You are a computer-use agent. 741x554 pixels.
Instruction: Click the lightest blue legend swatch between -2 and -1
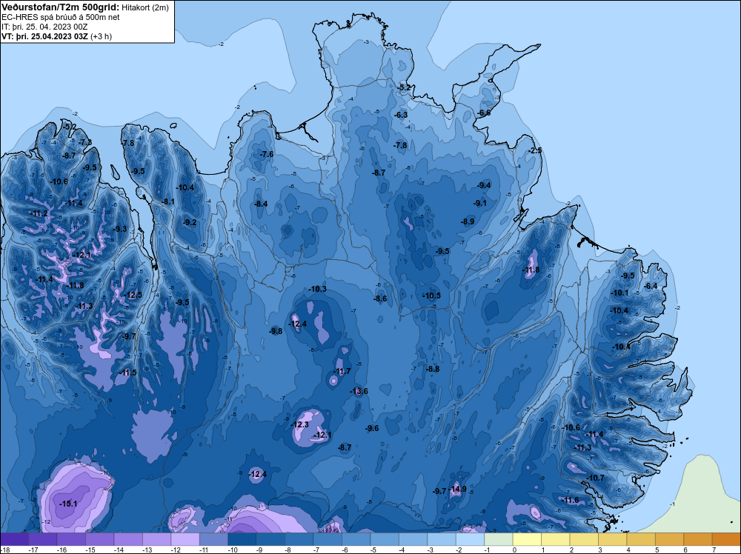(x=471, y=539)
